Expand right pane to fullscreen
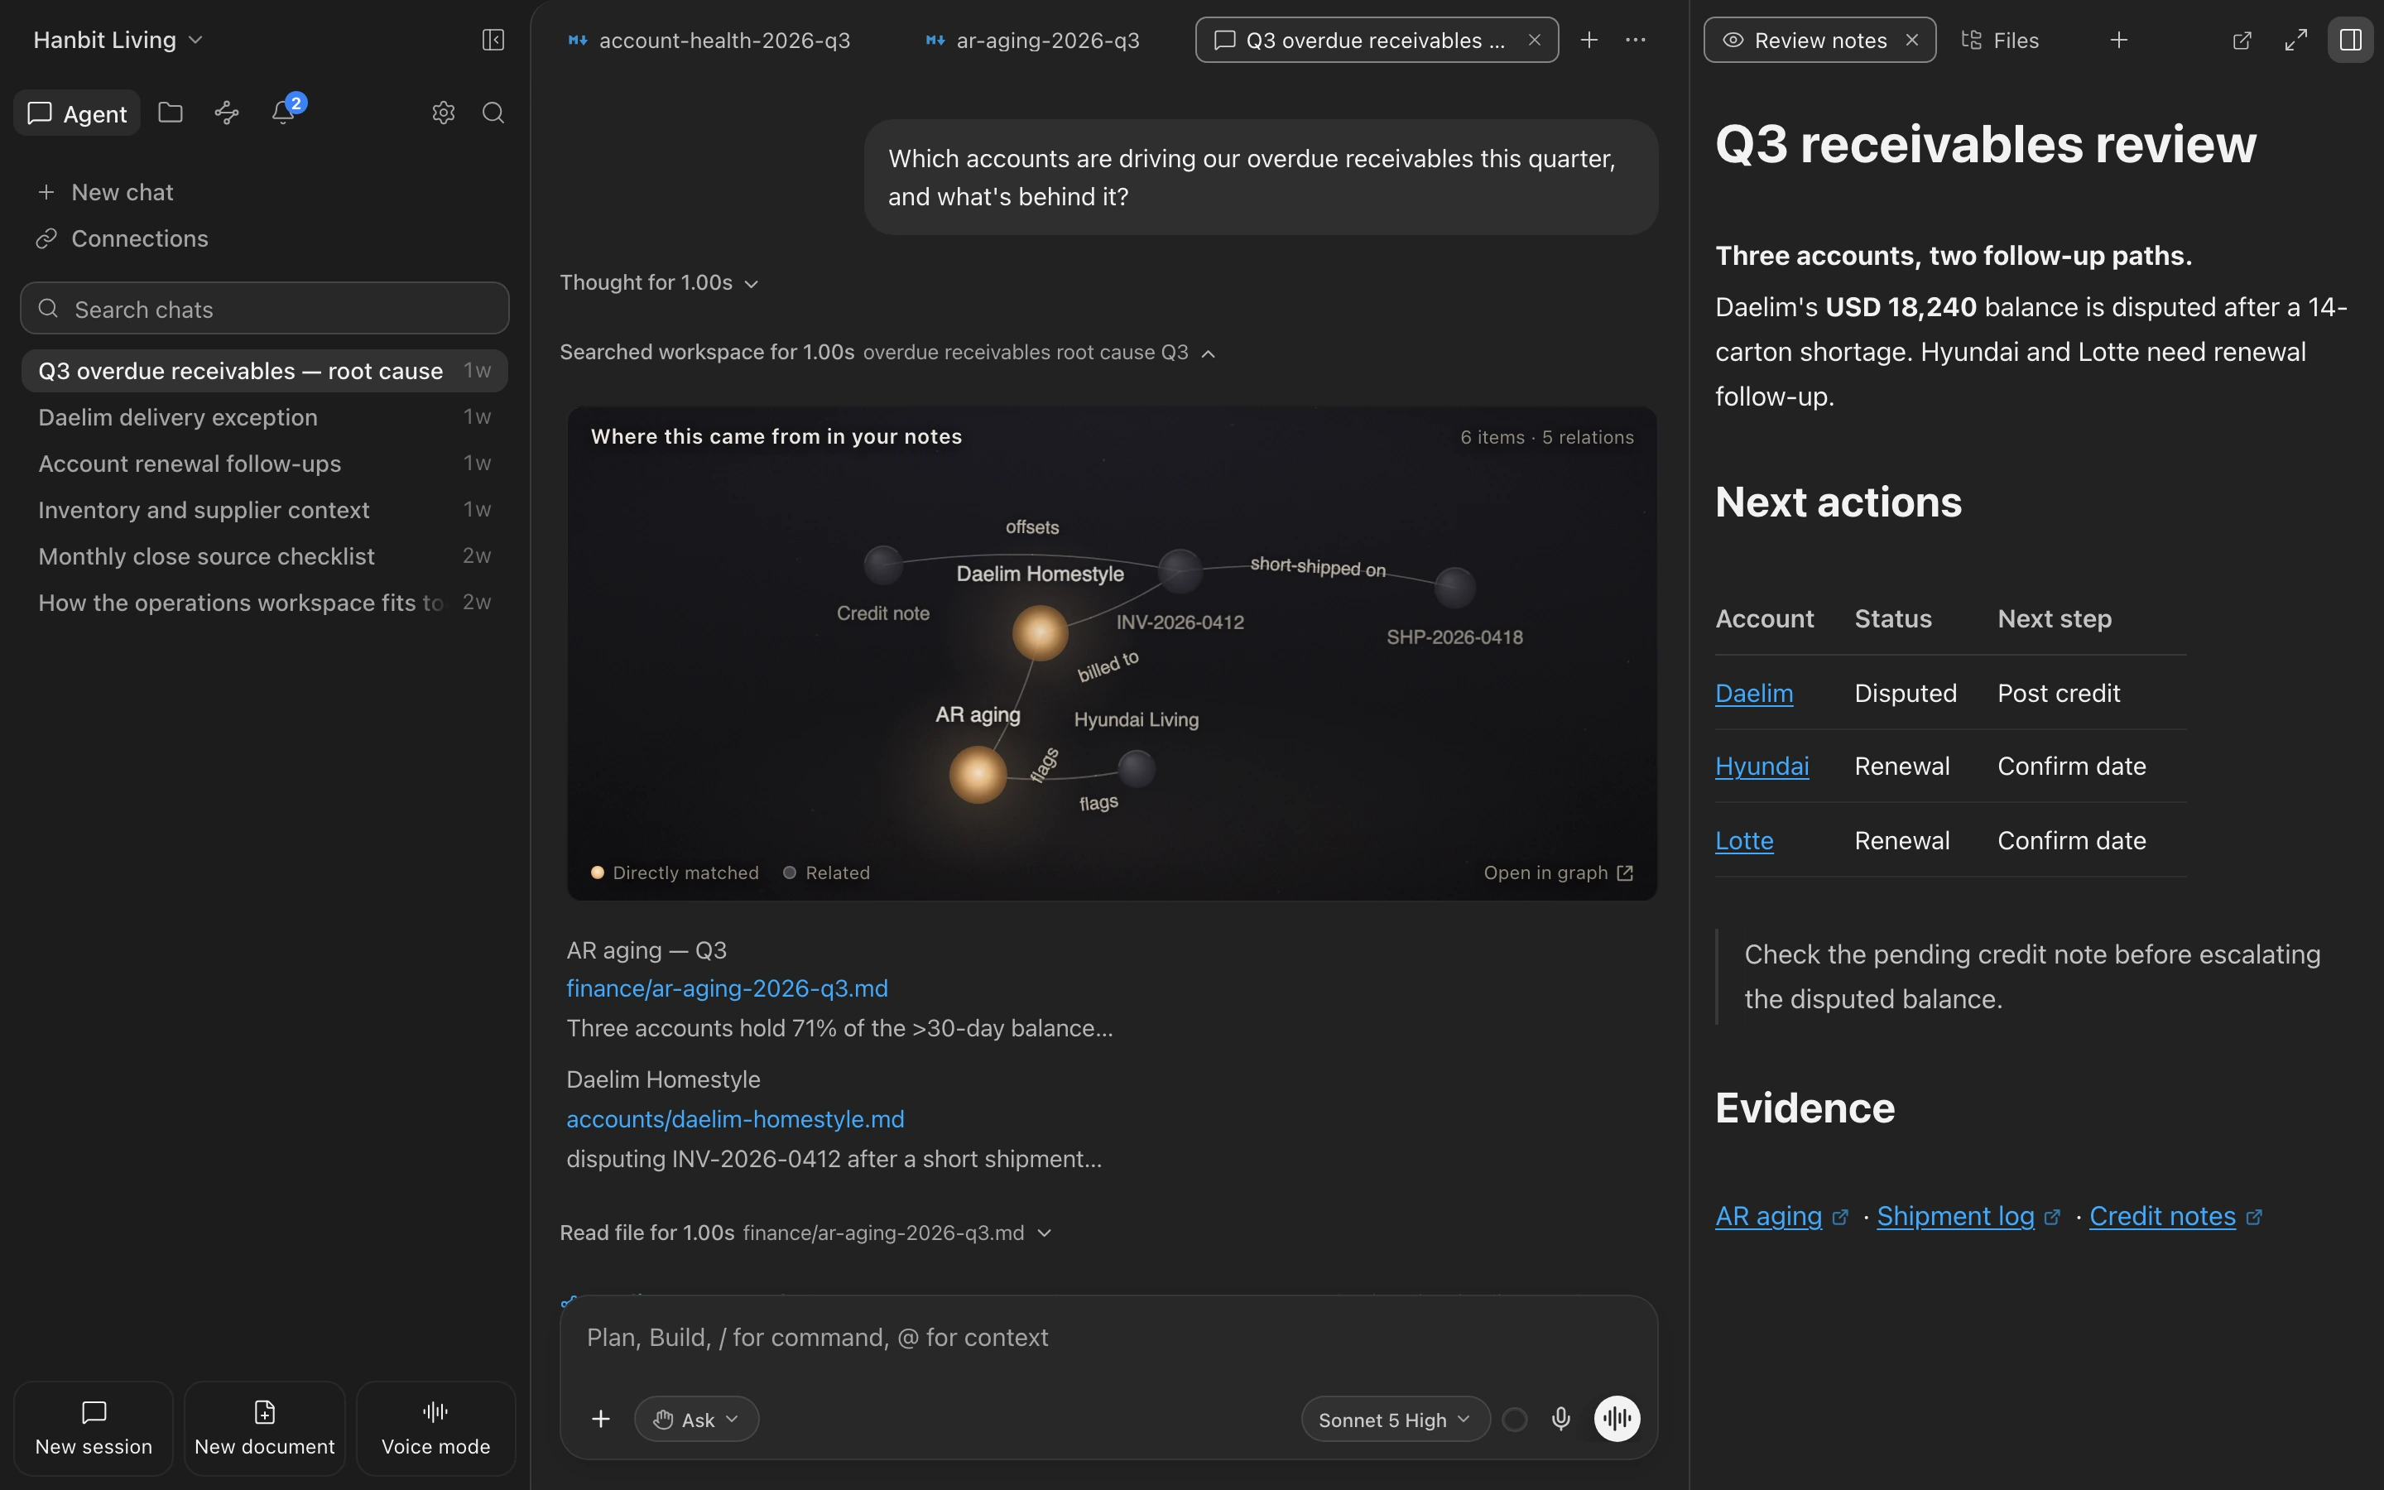 click(2296, 41)
